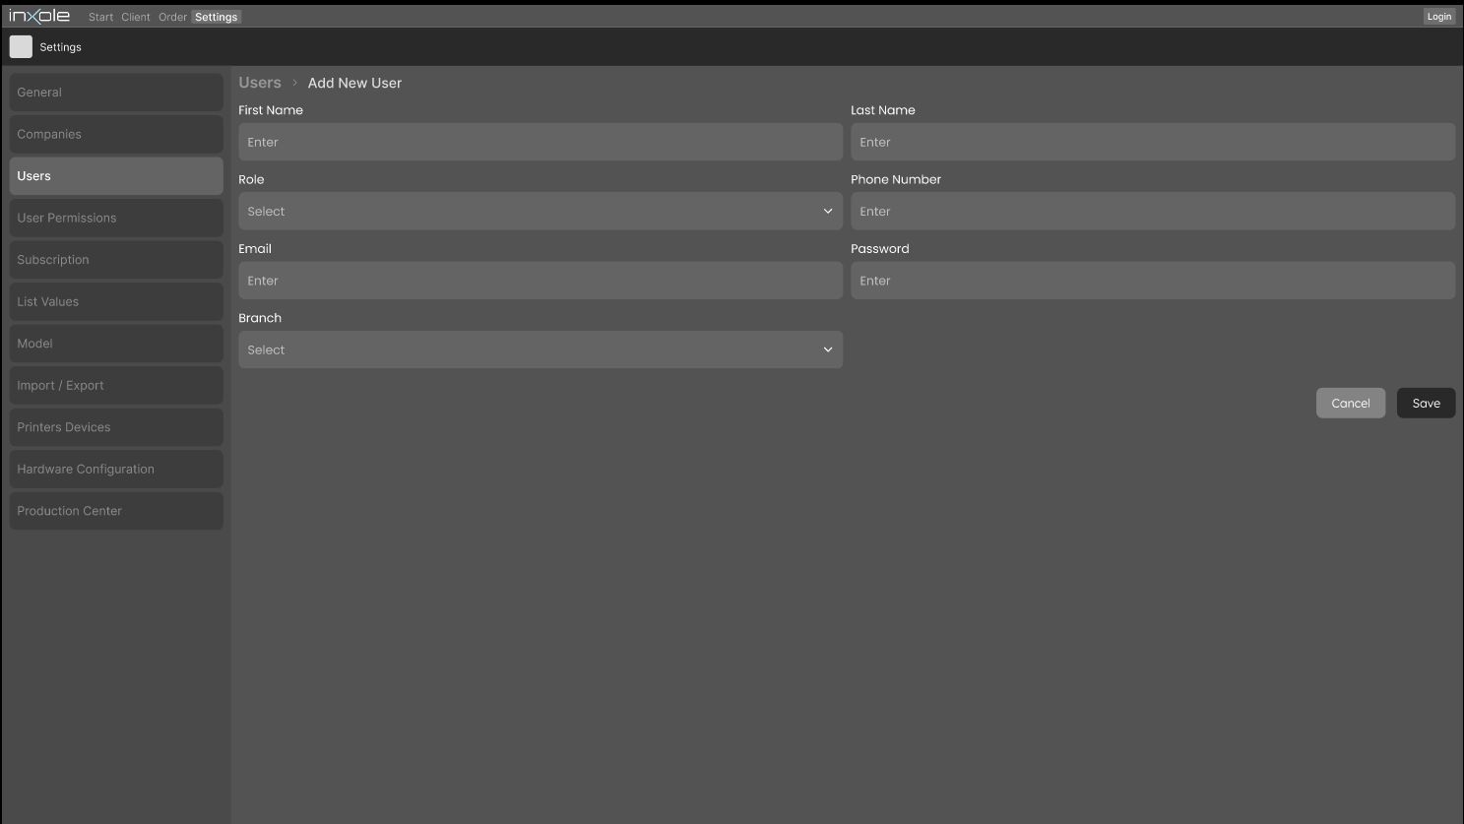The image size is (1464, 824).
Task: Click into the Last Name field
Action: pyautogui.click(x=1152, y=143)
